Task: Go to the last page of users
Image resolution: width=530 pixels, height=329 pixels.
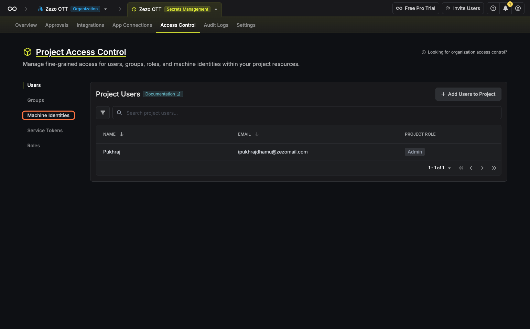Action: [x=494, y=168]
